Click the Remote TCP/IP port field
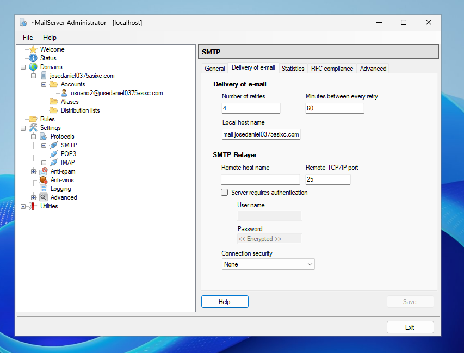 pyautogui.click(x=328, y=179)
